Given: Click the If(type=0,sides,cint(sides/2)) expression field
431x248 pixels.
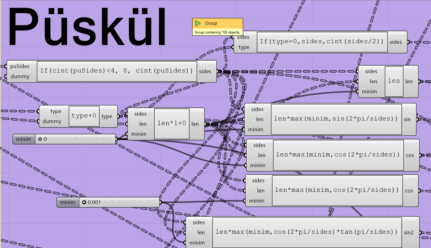Looking at the screenshot, I should pyautogui.click(x=322, y=42).
